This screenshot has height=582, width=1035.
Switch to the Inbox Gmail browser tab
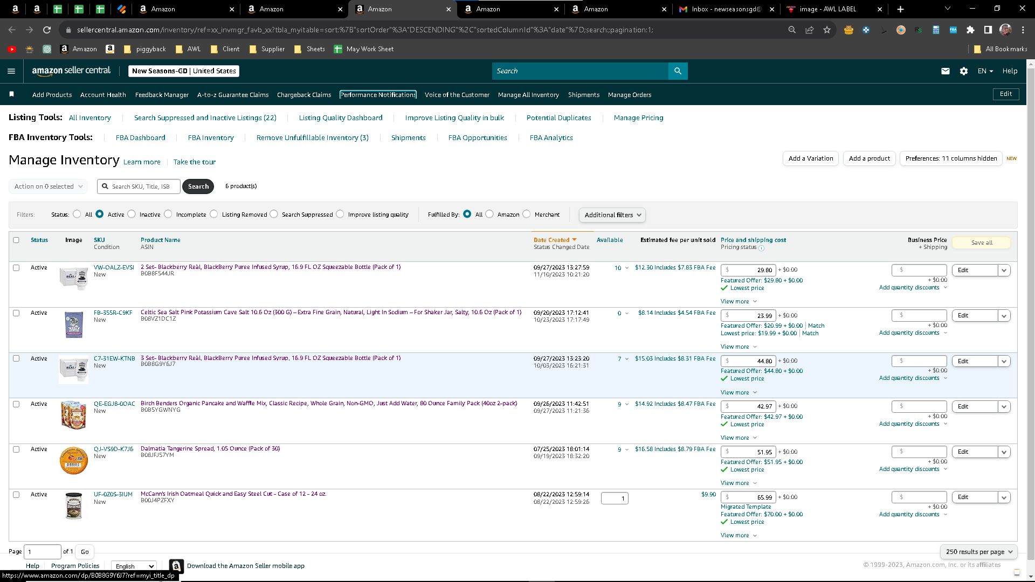(726, 9)
